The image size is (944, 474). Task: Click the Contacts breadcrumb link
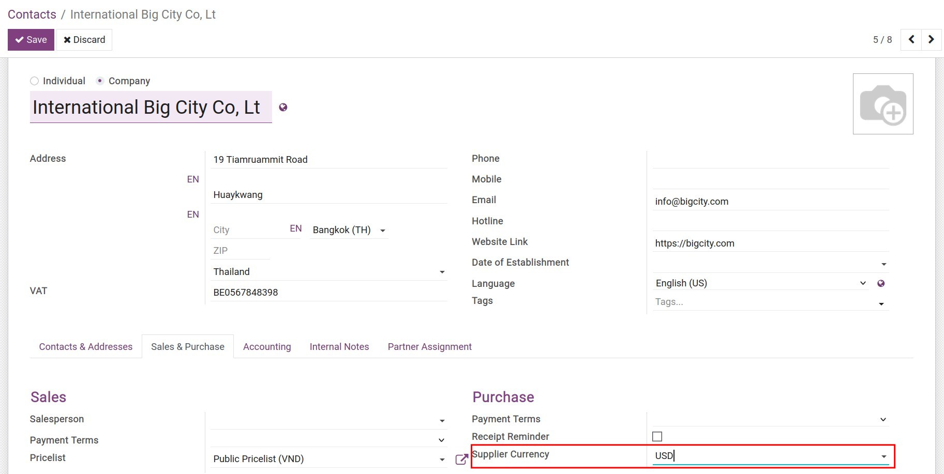[32, 14]
